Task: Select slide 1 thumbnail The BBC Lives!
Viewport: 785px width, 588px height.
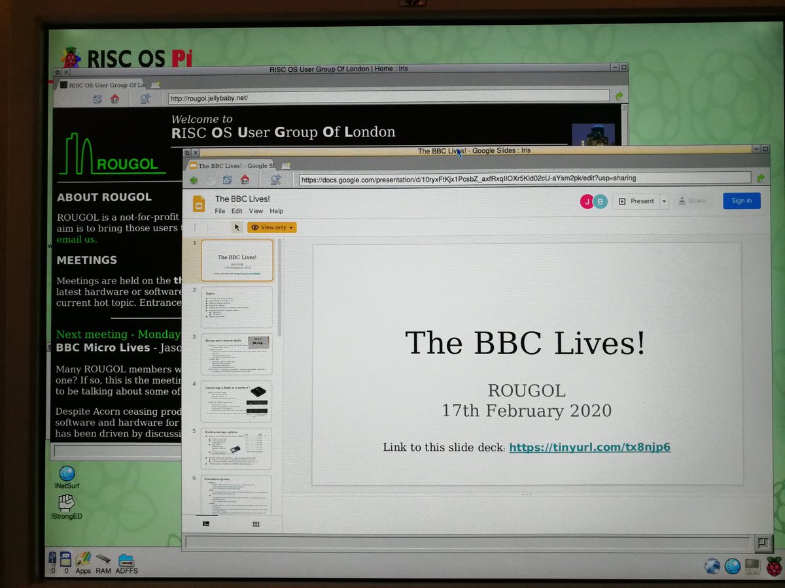Action: pyautogui.click(x=237, y=260)
